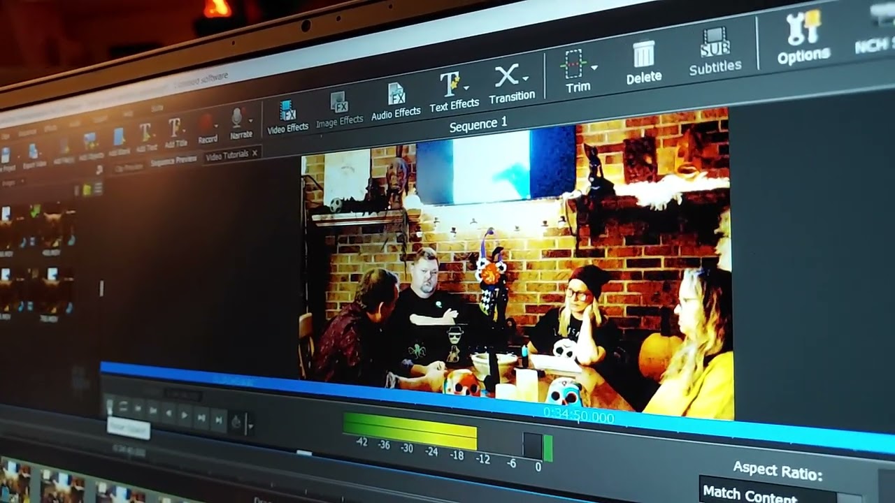Select the Trim tool
The image size is (895, 503).
coord(578,70)
